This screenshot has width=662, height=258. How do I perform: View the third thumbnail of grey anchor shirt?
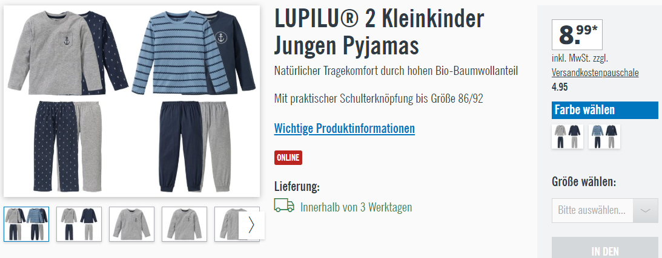coord(131,224)
